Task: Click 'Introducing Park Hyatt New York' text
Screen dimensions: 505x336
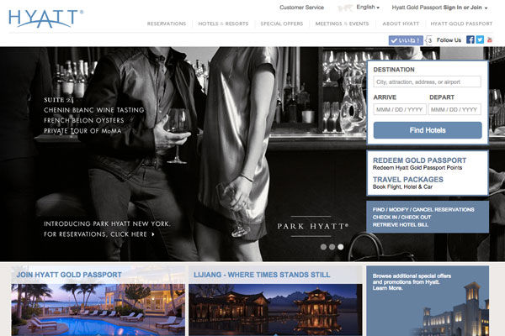Action: pyautogui.click(x=107, y=223)
